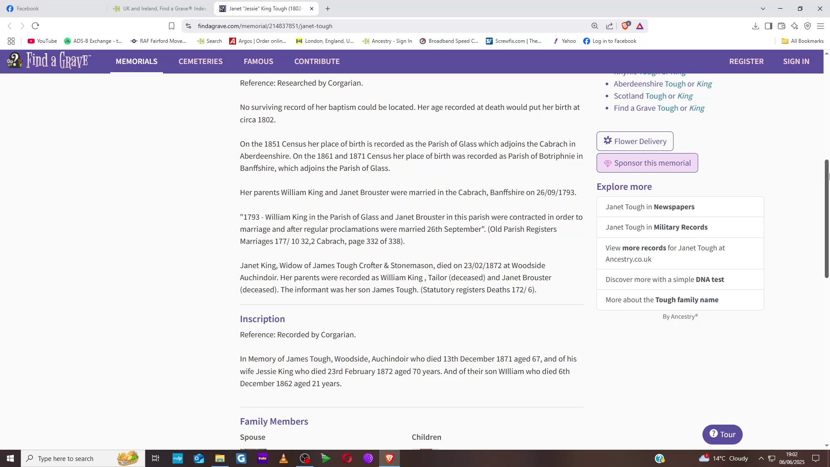Viewport: 830px width, 467px height.
Task: Toggle the browser sidebar panel icon
Action: 768,26
